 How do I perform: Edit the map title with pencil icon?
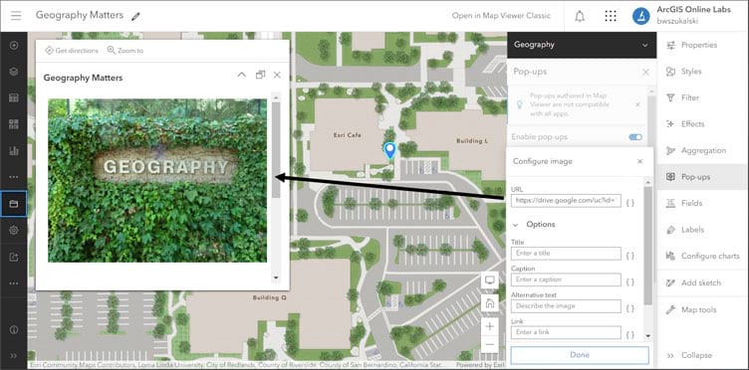coord(136,16)
